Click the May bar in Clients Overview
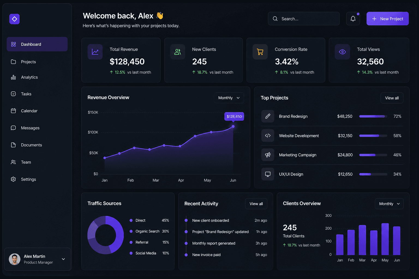419x279 pixels. pyautogui.click(x=385, y=239)
